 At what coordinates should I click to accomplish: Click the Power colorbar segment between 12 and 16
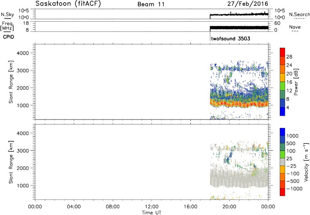[282, 86]
